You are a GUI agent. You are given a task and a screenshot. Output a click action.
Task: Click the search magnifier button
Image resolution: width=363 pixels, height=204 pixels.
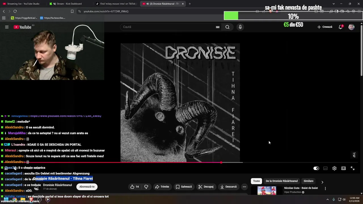tap(227, 27)
